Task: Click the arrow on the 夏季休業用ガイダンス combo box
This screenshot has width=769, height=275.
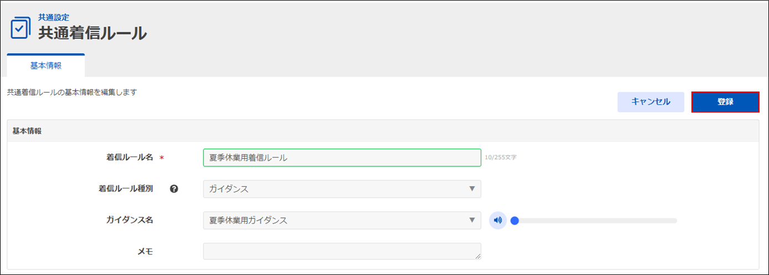Action: [472, 221]
